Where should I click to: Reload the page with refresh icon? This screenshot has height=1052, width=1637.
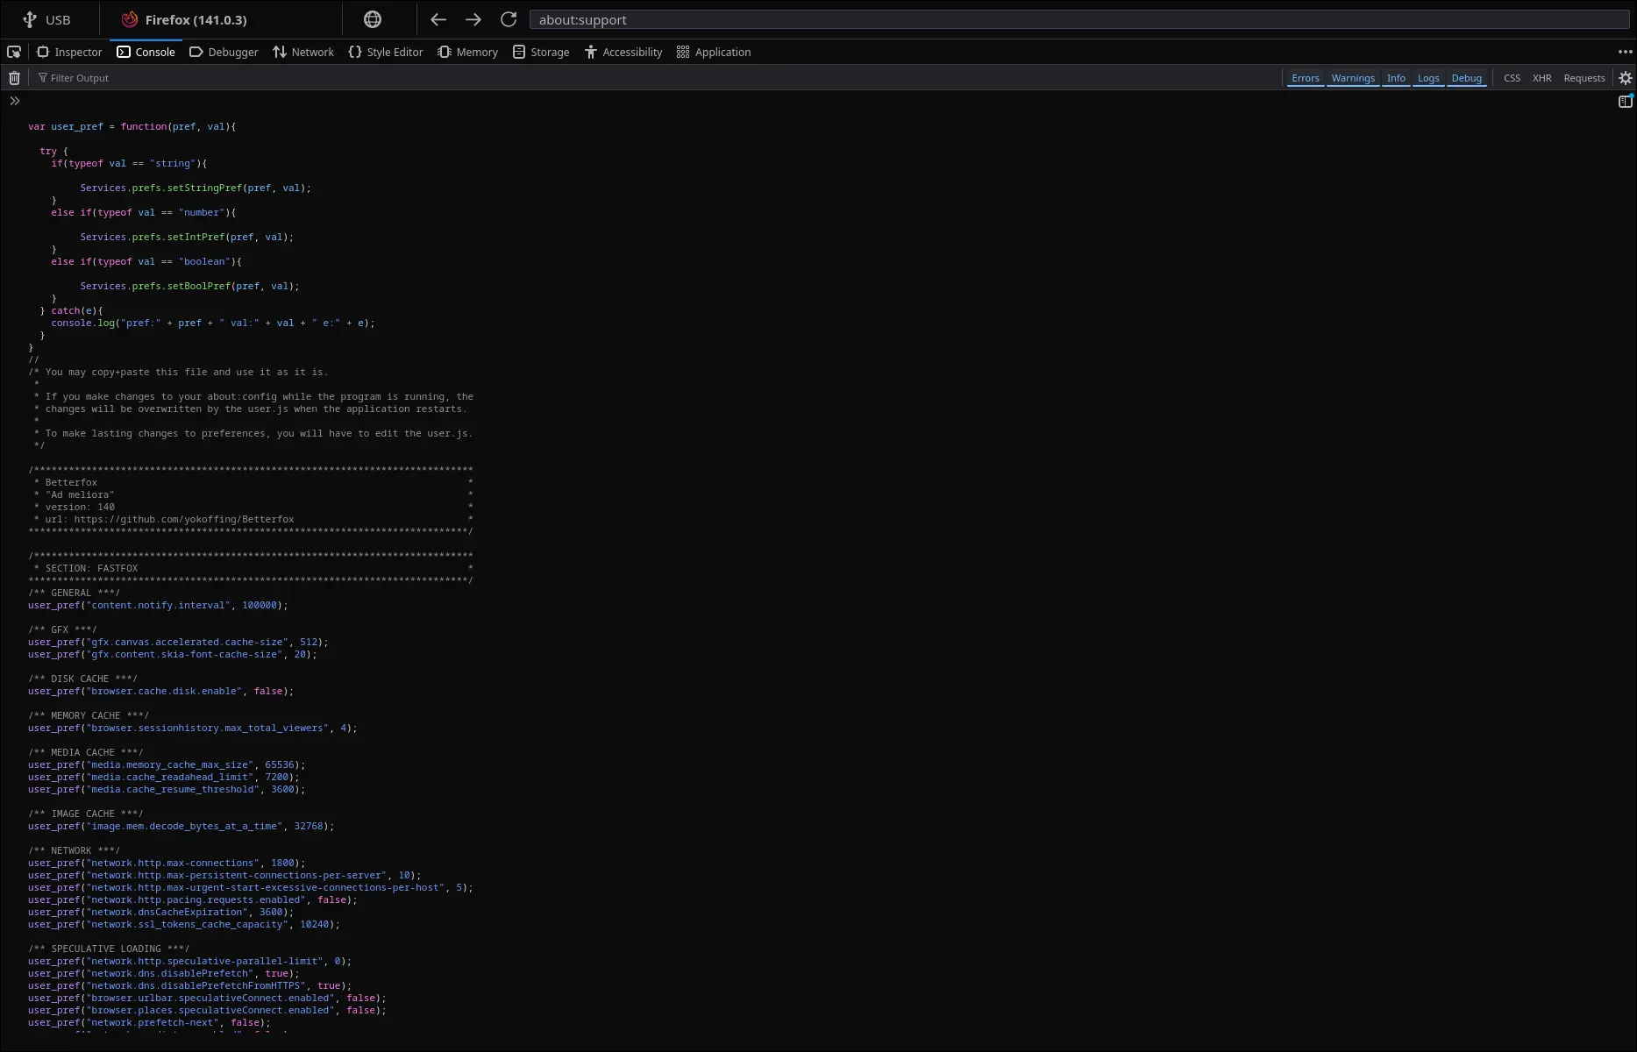pyautogui.click(x=509, y=19)
